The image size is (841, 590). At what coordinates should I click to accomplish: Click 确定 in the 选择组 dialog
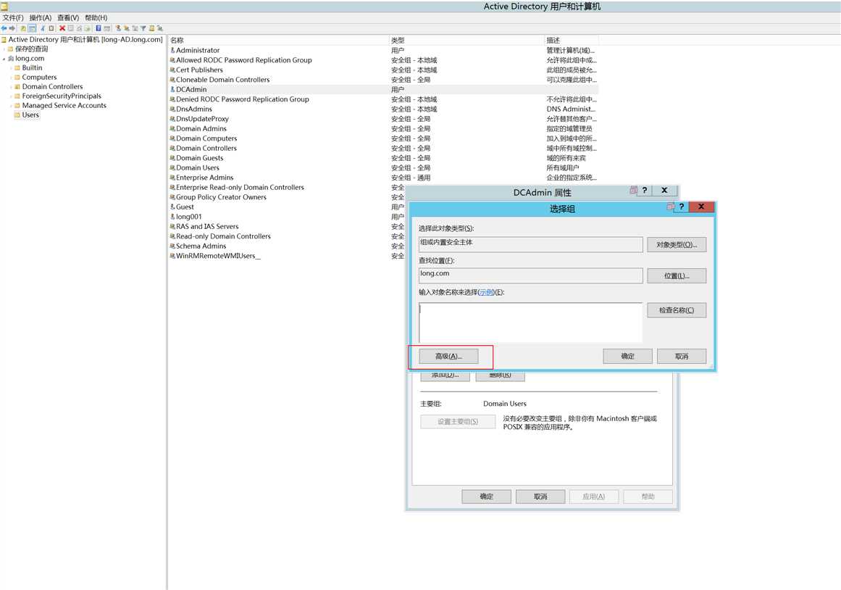pos(627,357)
